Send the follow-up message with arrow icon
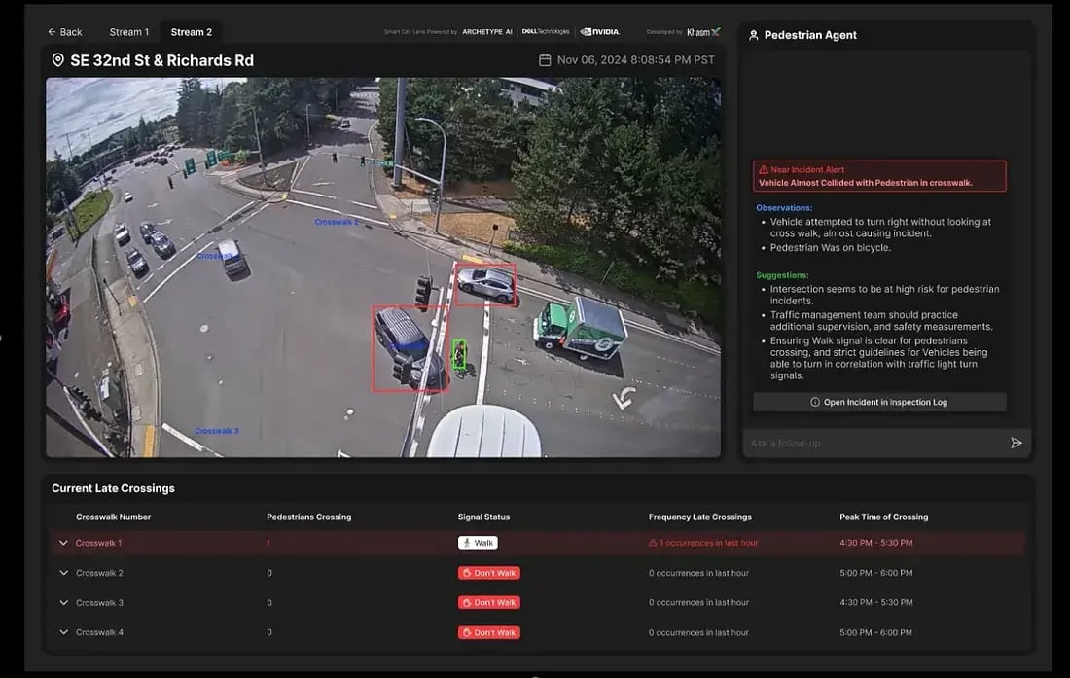This screenshot has width=1070, height=678. pos(1016,443)
